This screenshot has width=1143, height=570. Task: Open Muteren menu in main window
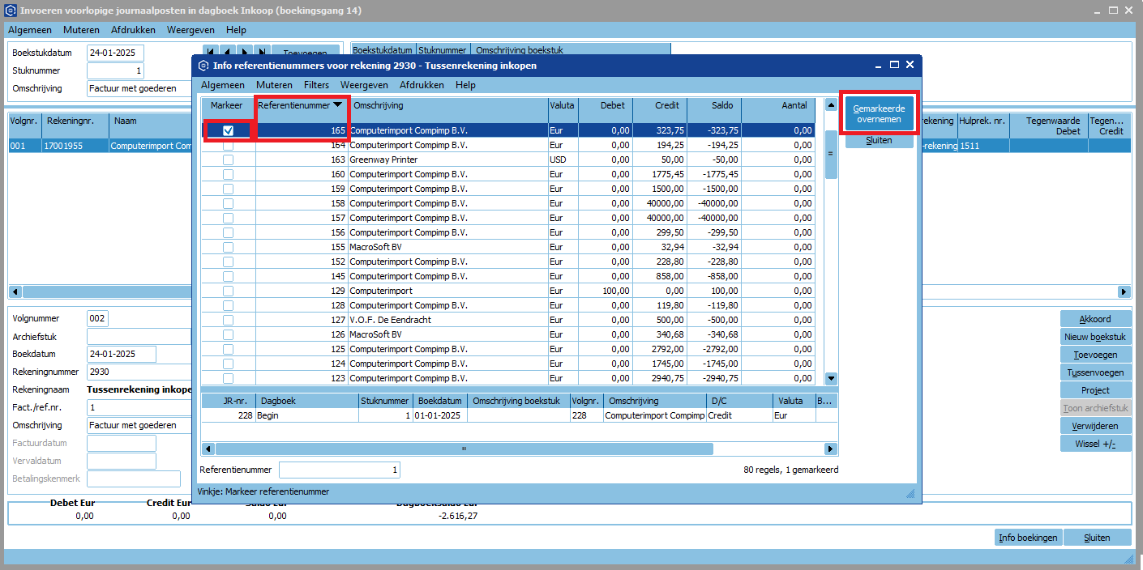click(x=81, y=30)
